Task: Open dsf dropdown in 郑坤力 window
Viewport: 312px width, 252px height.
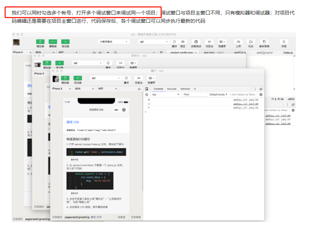Action: (88, 63)
